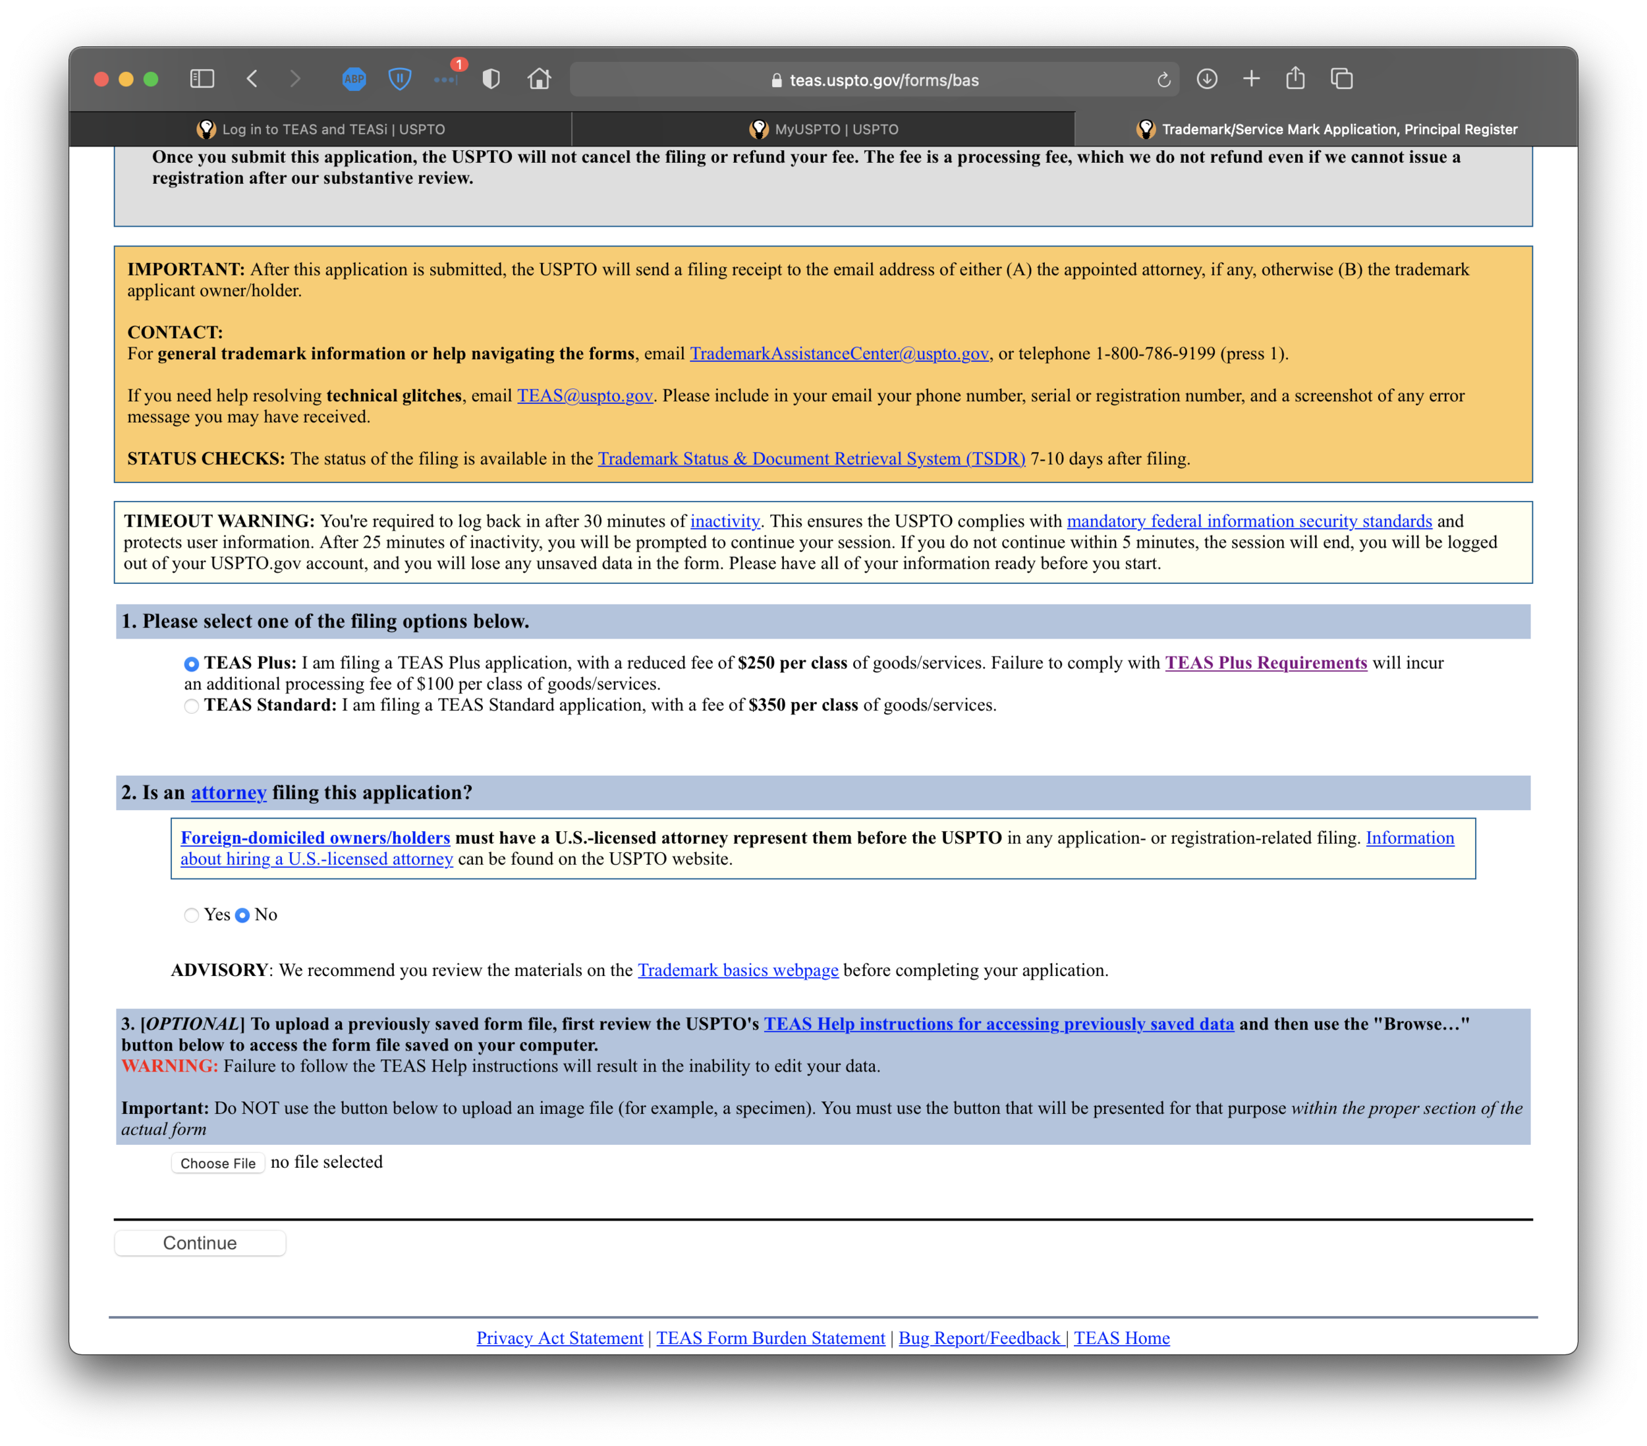Screen dimensions: 1647x1446
Task: Toggle the Safari sidebar icon
Action: 202,79
